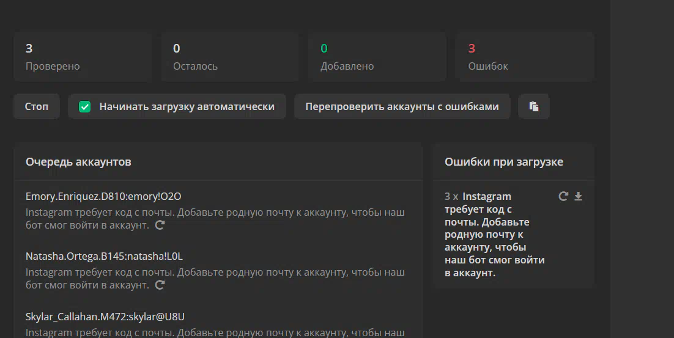Click Перепроверить аккаунты с ошибками button
This screenshot has height=338, width=674.
point(402,106)
